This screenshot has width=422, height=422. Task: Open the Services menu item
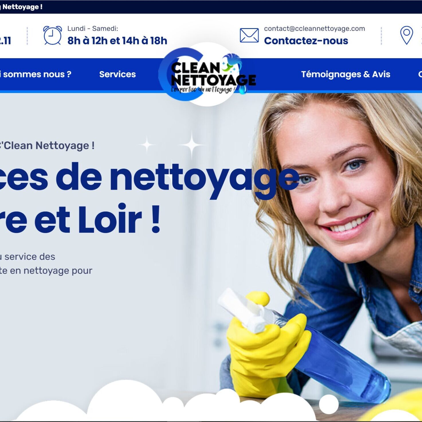[x=117, y=74]
